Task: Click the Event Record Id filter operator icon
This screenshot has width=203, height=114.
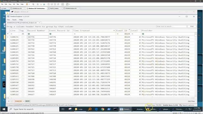Action: [x=50, y=34]
